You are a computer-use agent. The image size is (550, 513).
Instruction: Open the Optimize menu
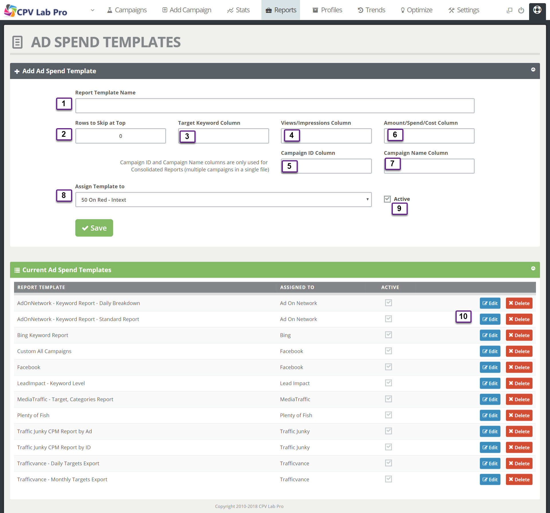[x=416, y=10]
